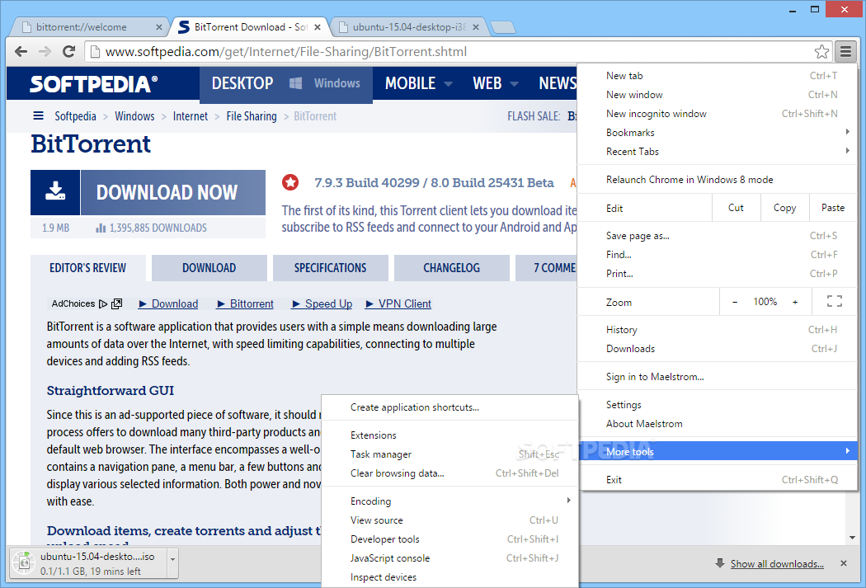The width and height of the screenshot is (866, 588).
Task: Choose View source
Action: 450,520
